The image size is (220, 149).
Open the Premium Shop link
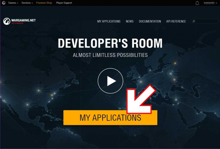44,3
